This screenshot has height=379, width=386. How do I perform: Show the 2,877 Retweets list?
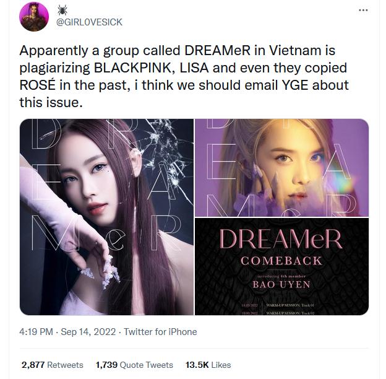pyautogui.click(x=52, y=365)
